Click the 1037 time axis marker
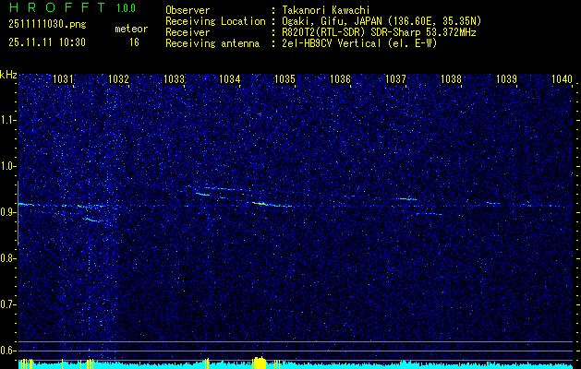The height and width of the screenshot is (369, 581). click(x=395, y=78)
